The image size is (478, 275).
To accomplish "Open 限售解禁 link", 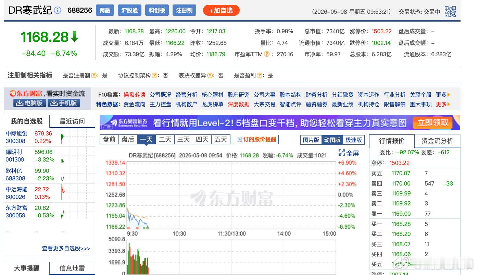I will [x=394, y=104].
